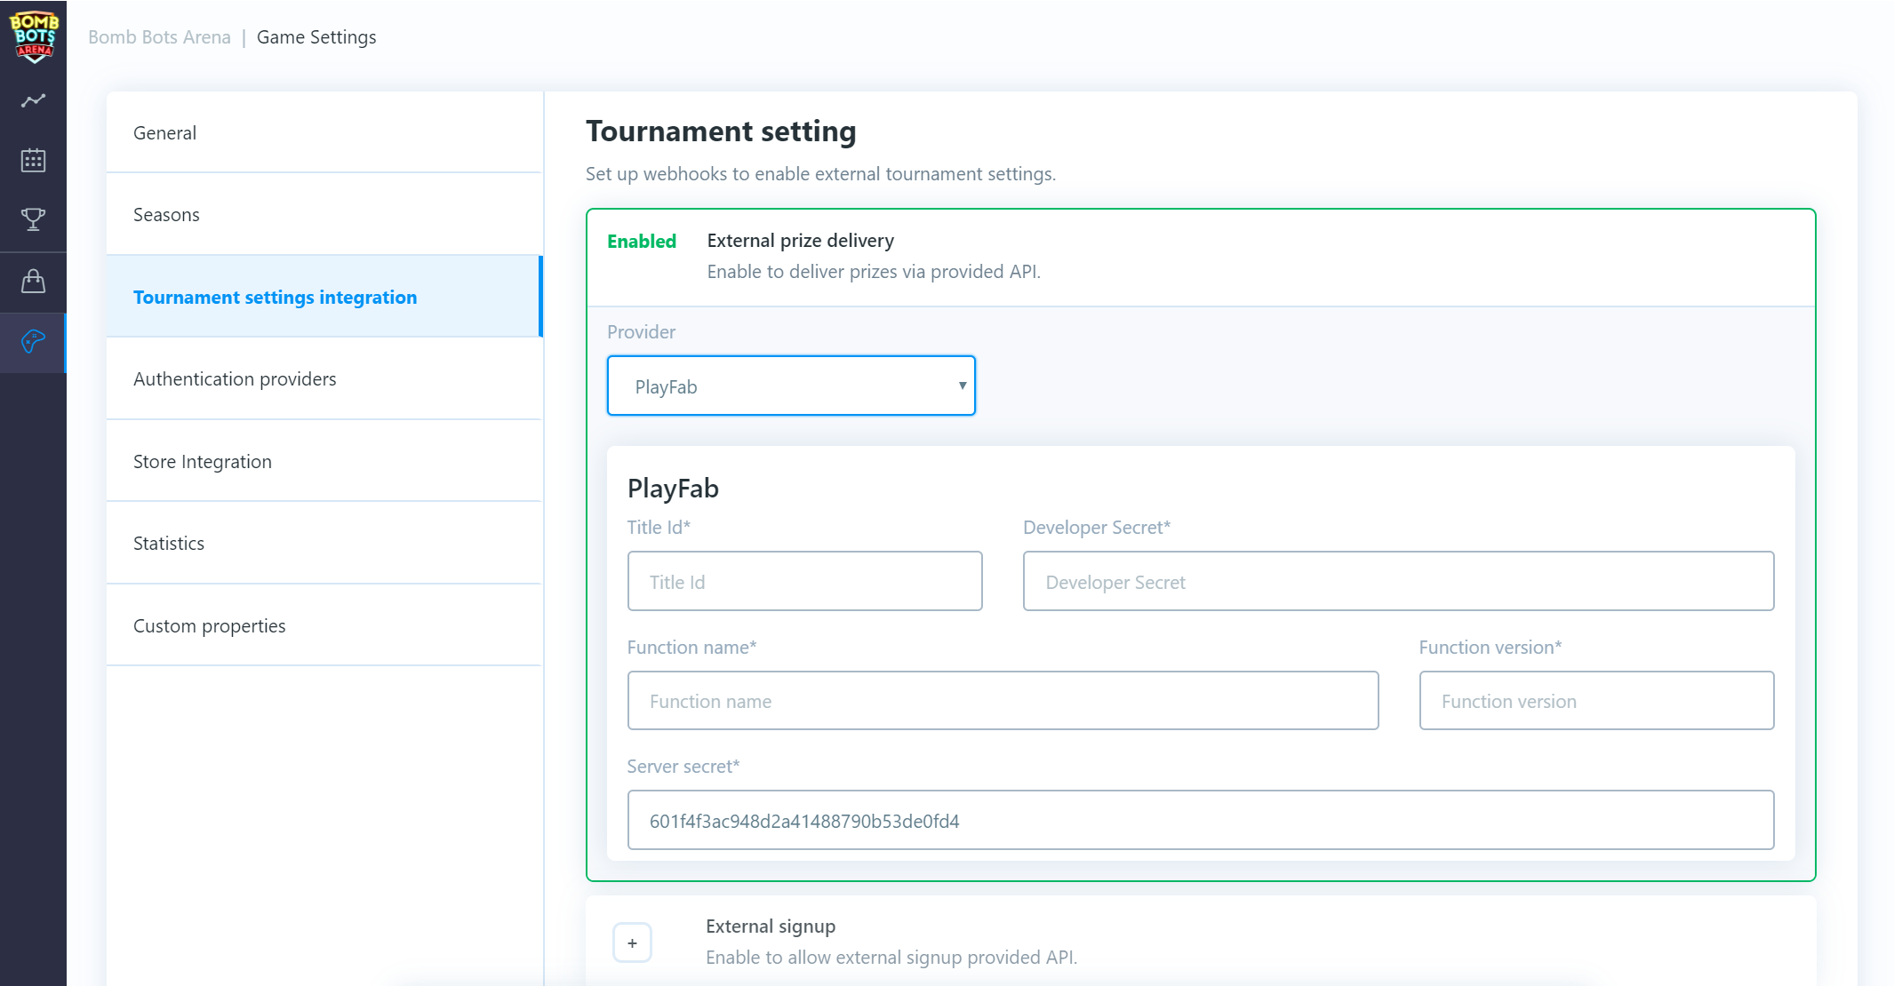Click the shop/store bag icon in sidebar
The width and height of the screenshot is (1894, 986).
33,279
